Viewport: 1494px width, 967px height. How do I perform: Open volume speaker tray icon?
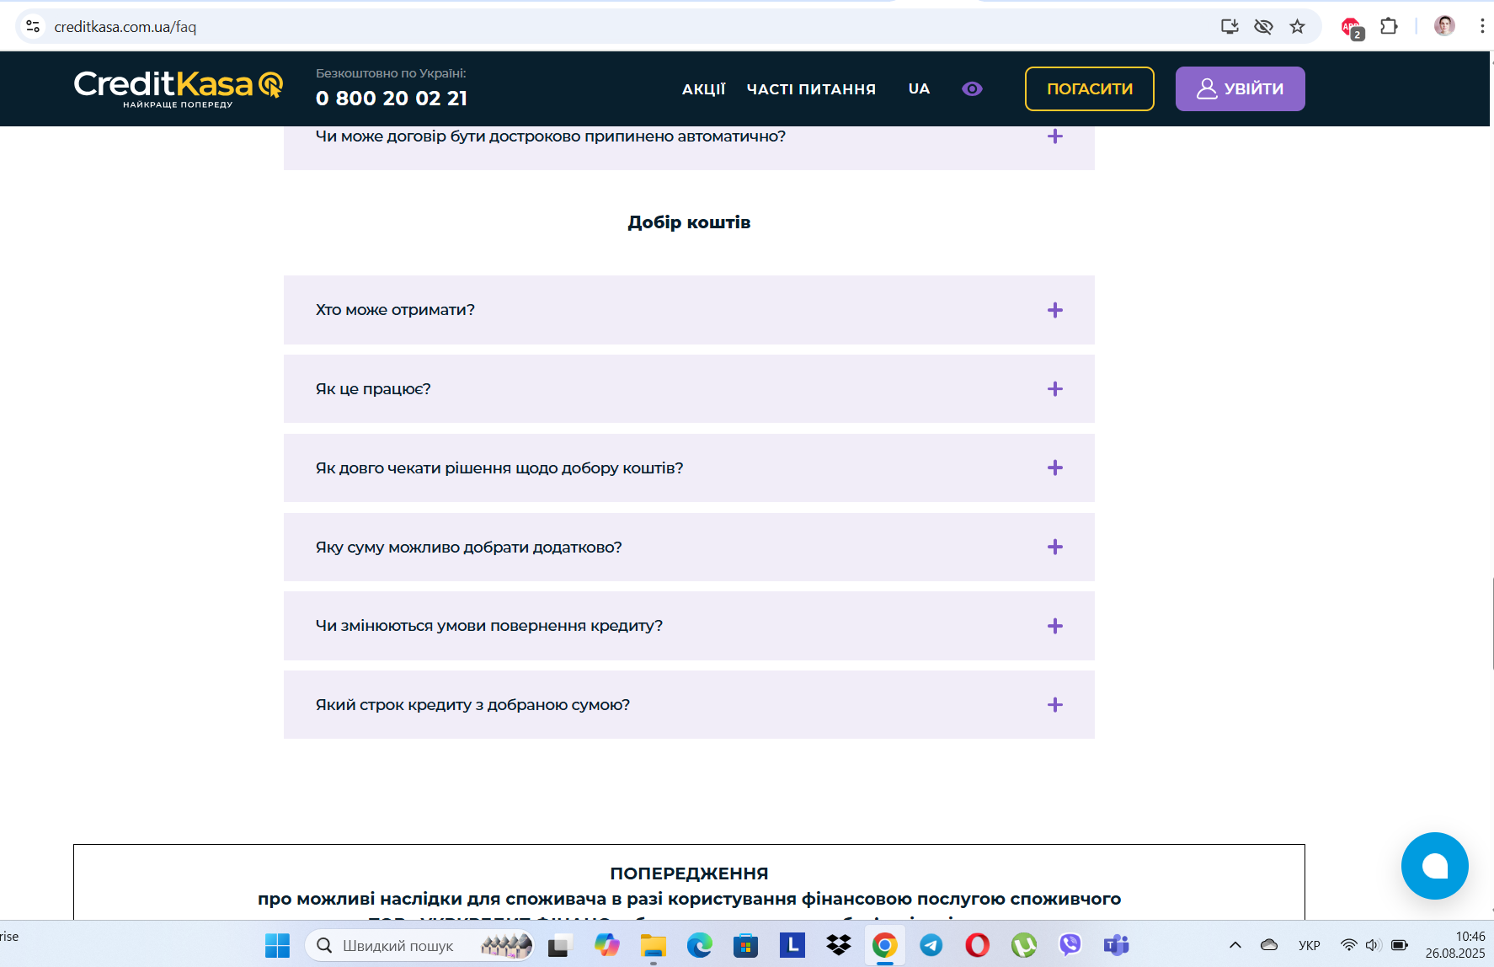tap(1374, 945)
